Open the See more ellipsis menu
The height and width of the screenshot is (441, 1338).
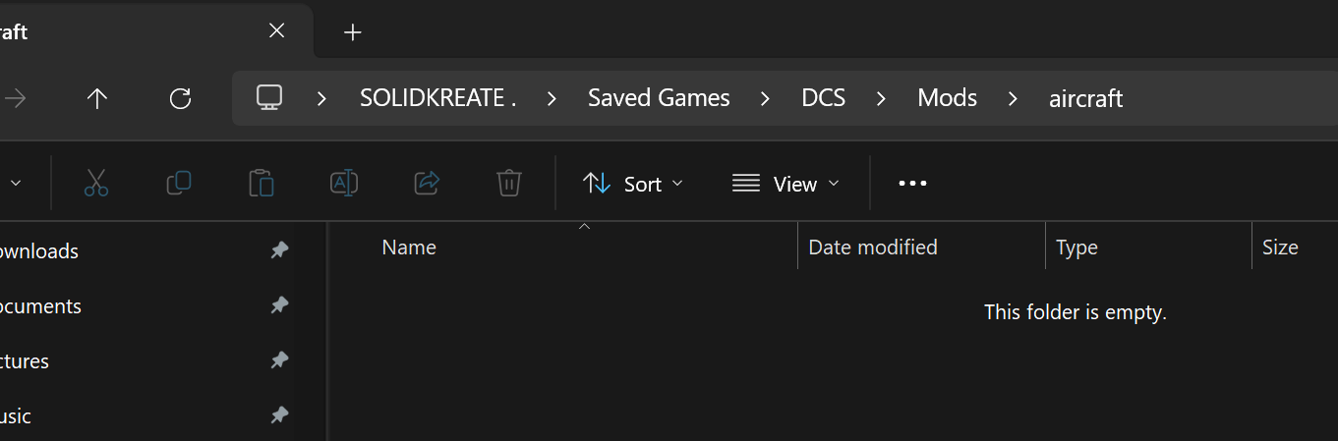[912, 184]
